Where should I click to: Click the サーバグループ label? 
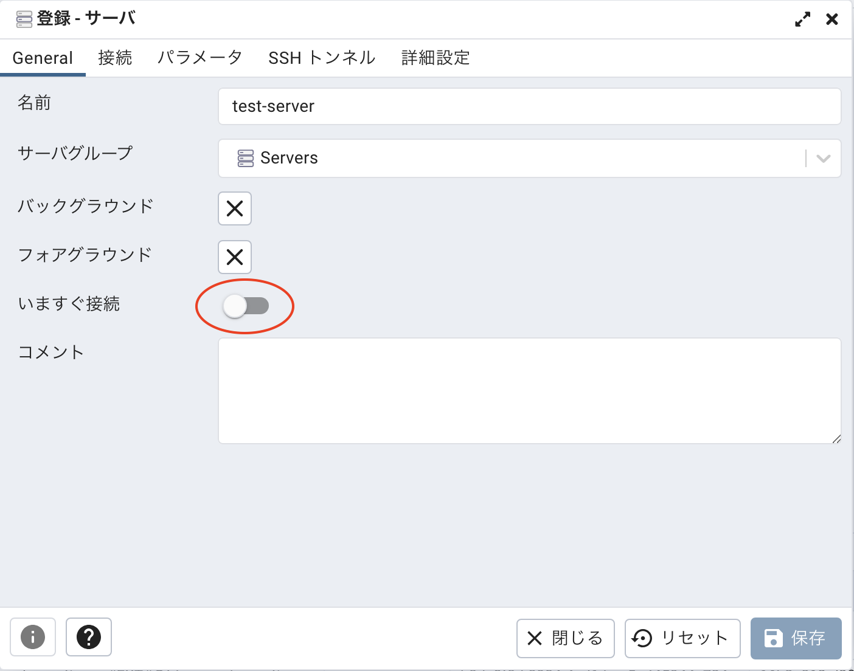(75, 153)
